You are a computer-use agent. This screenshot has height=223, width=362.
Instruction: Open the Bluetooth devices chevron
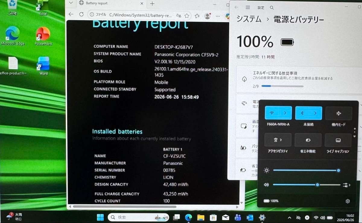coord(316,113)
